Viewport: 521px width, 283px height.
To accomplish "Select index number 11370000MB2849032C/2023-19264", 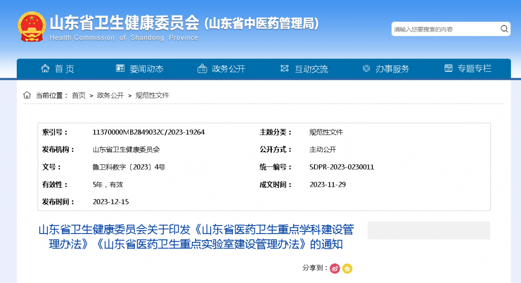I will tap(149, 132).
